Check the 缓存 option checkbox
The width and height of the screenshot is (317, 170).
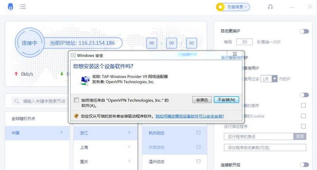point(303,105)
